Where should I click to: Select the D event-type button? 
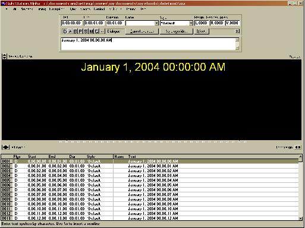65,31
